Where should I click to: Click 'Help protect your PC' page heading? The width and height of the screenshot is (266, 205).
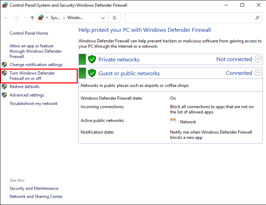coord(145,30)
